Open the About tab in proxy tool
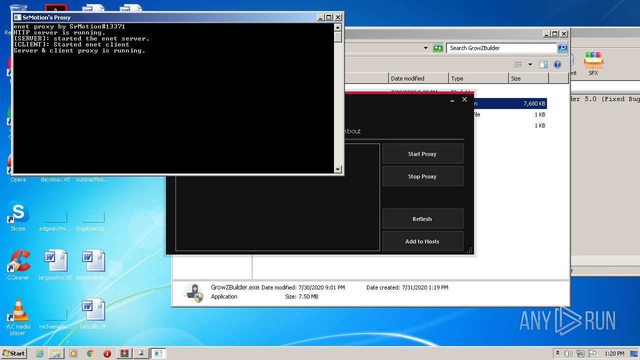The image size is (640, 360). (x=352, y=131)
